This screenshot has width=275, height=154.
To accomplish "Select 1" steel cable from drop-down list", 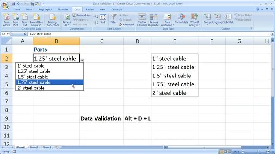I will 50,66.
